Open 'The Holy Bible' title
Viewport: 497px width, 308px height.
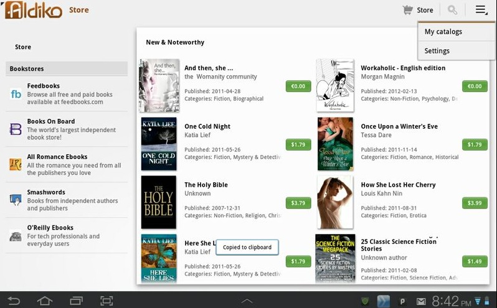tap(206, 185)
